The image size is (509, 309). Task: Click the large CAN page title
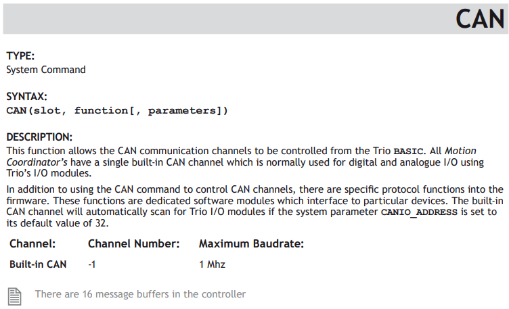(480, 19)
